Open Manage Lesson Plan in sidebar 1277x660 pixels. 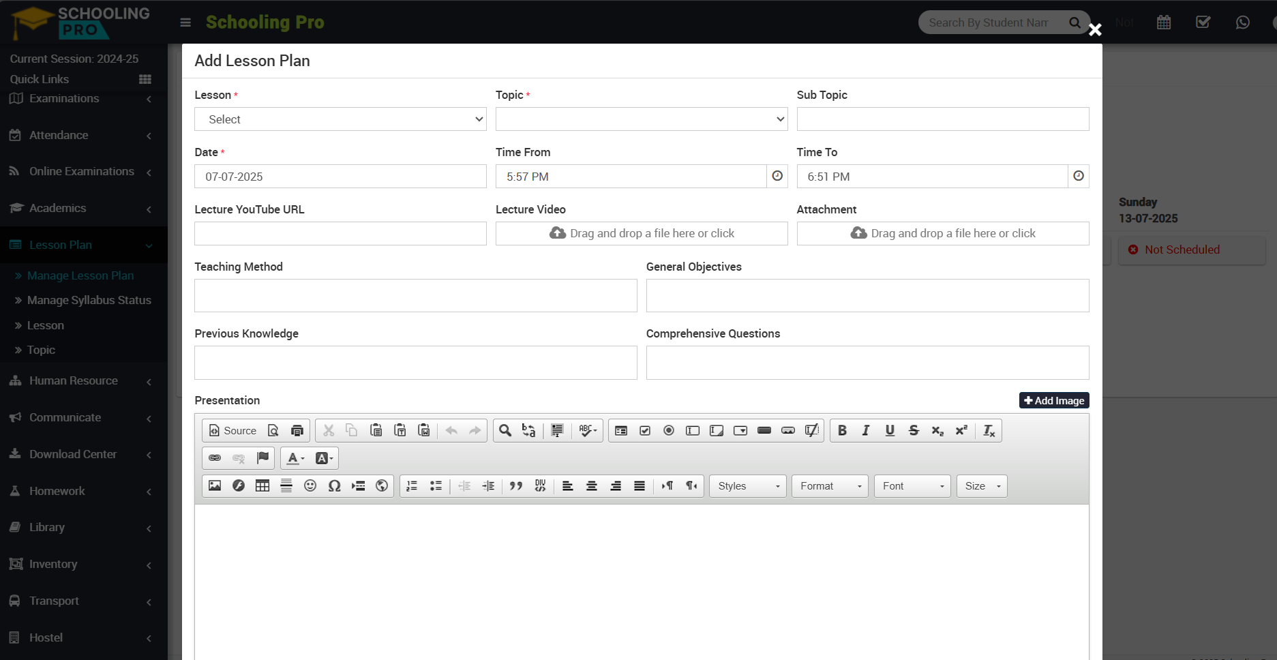(80, 275)
